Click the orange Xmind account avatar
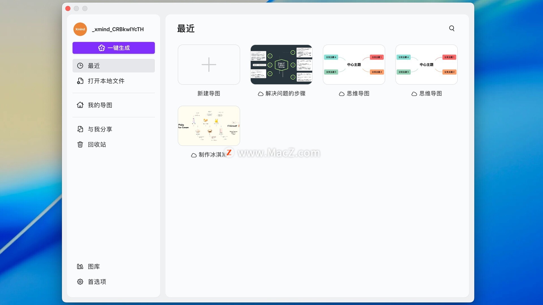Screen dimensions: 543x305 point(80,29)
